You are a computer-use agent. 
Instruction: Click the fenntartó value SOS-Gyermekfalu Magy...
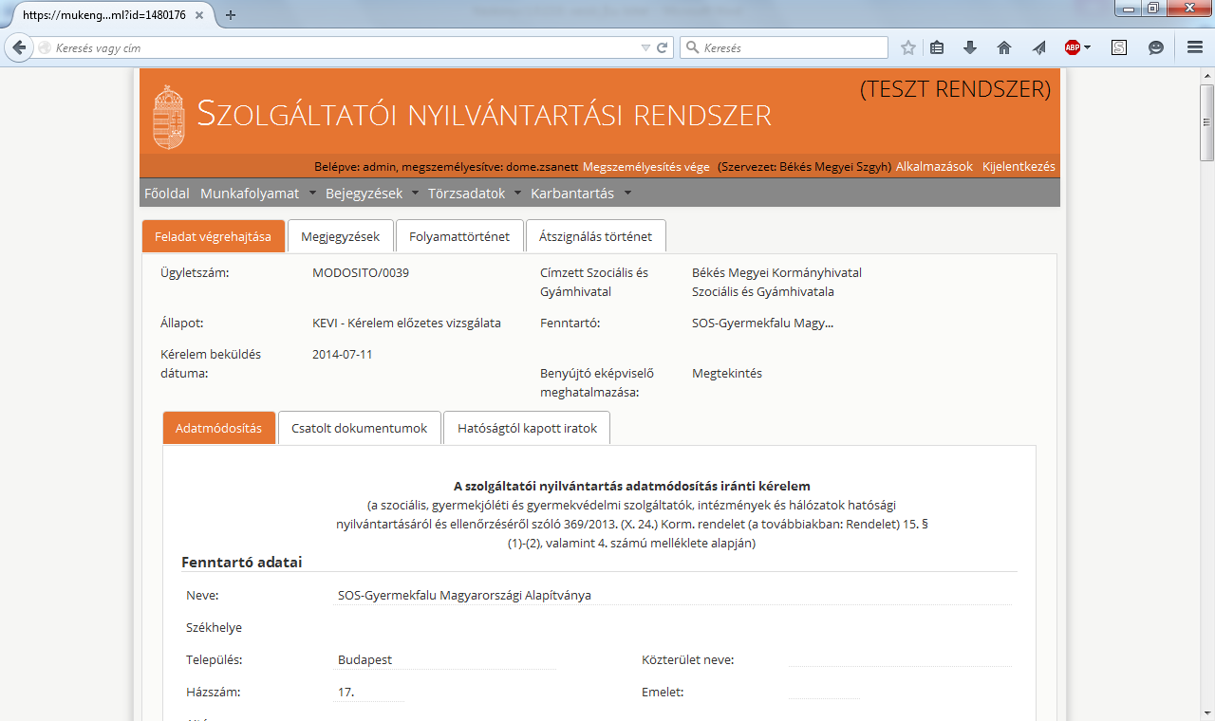(763, 323)
